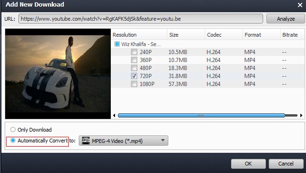306x173 pixels.
Task: Click the Cancel button
Action: click(286, 164)
